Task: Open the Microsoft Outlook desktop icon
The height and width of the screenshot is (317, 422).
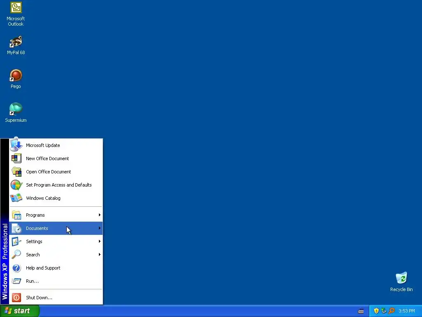Action: point(16,14)
